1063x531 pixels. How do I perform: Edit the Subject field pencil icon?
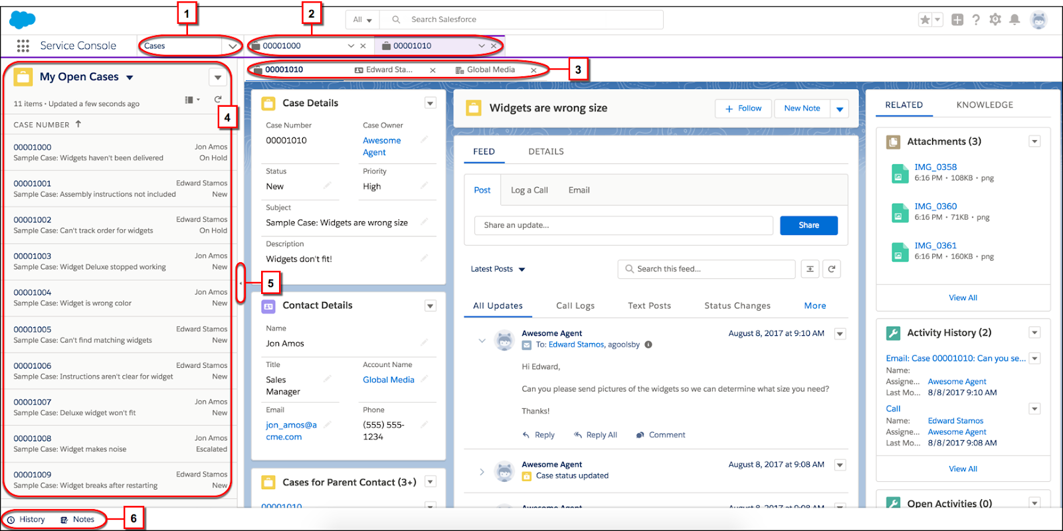[424, 222]
